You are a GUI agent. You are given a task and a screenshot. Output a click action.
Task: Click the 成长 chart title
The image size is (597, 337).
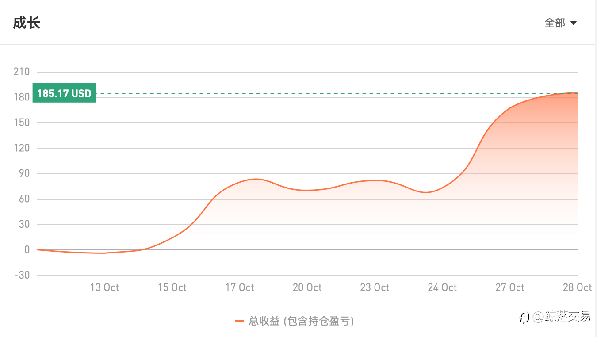click(27, 23)
